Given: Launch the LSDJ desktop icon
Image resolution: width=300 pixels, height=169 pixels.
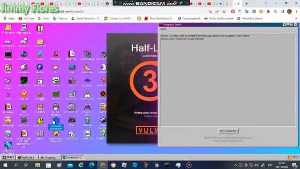Looking at the screenshot, I should pyautogui.click(x=72, y=82).
